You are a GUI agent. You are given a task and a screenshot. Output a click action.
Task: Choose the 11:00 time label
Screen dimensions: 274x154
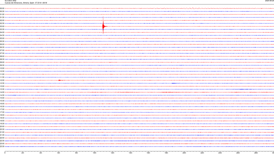point(2,74)
